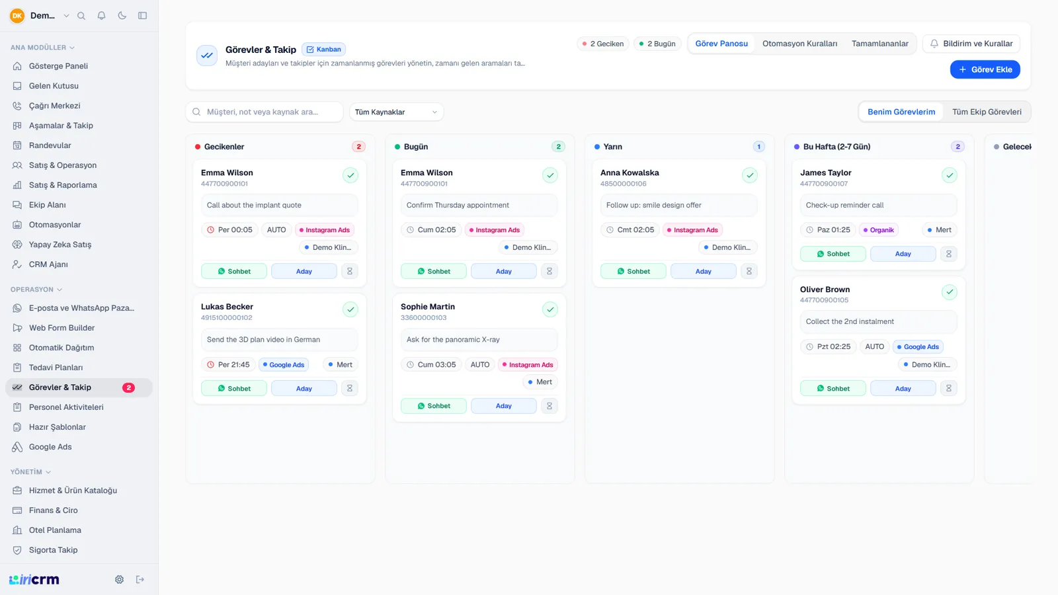The width and height of the screenshot is (1058, 595).
Task: Mark James Taylor task as complete
Action: [x=950, y=175]
